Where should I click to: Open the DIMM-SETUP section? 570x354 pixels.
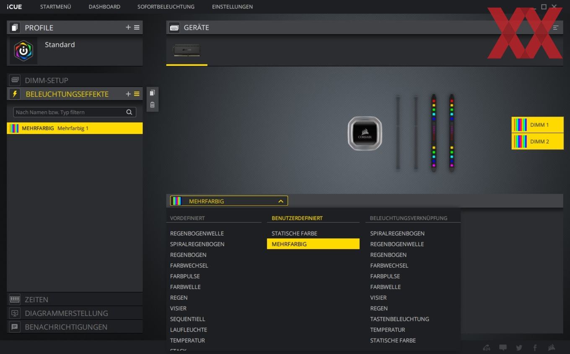pos(75,80)
